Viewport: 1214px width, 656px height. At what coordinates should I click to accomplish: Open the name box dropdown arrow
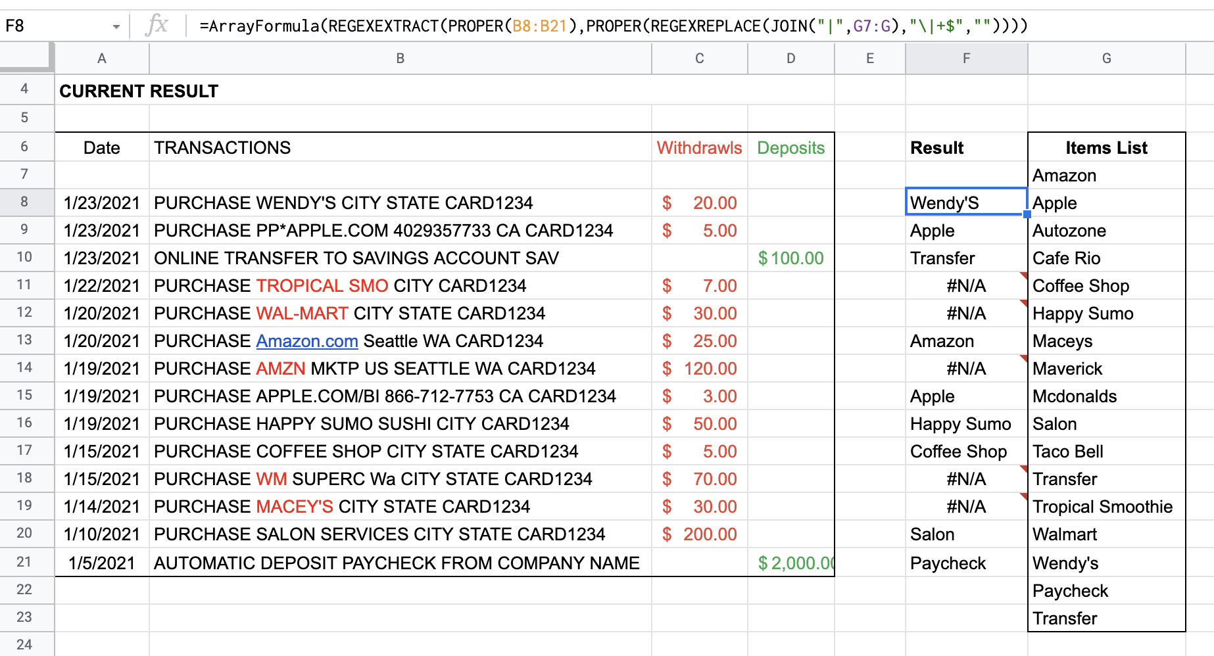(x=116, y=27)
